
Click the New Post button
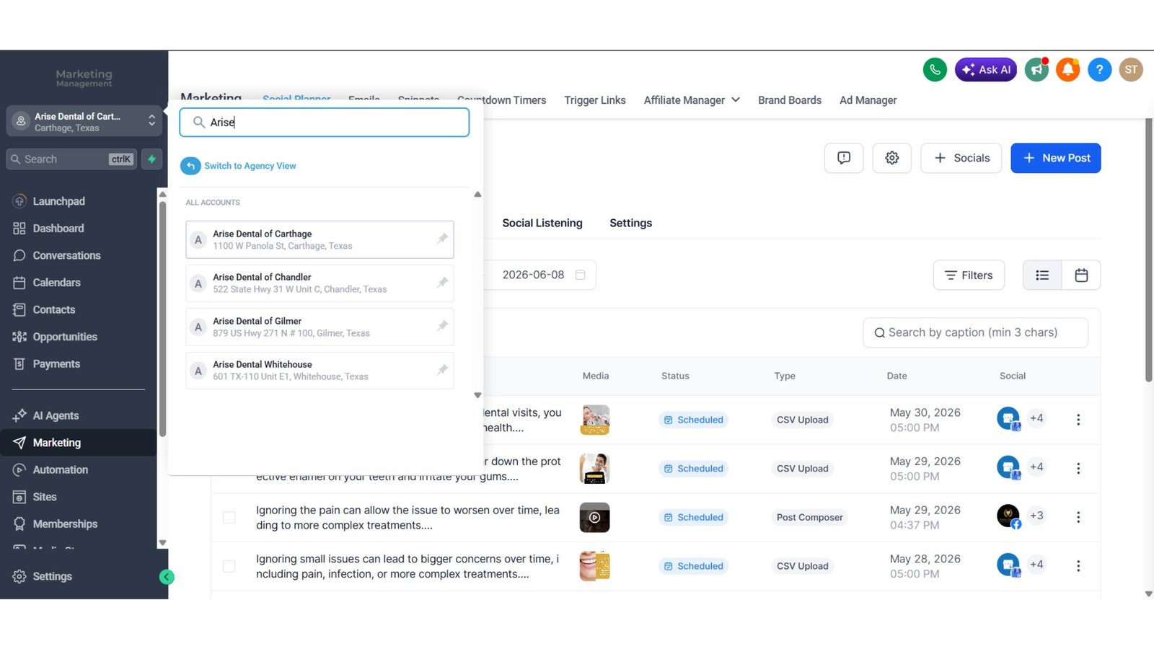pyautogui.click(x=1056, y=158)
